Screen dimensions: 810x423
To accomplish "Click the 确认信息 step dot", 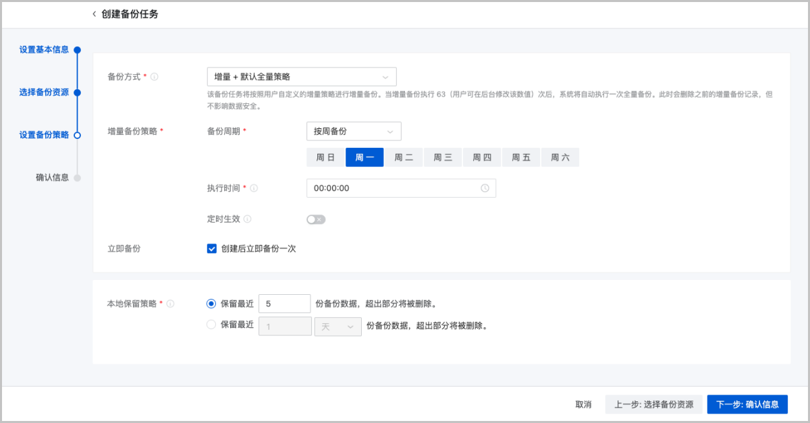I will 77,178.
